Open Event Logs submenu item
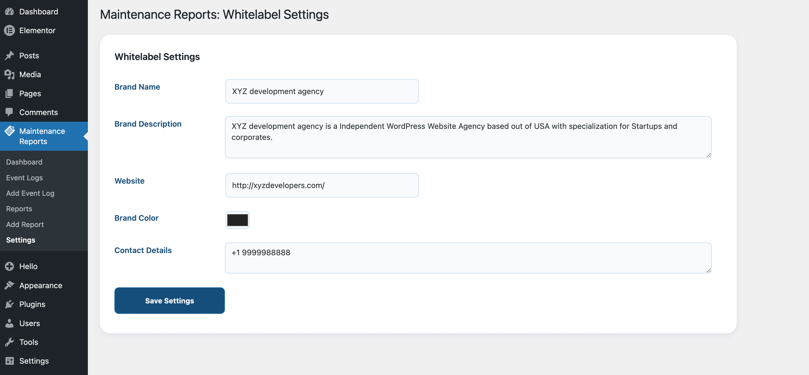Viewport: 809px width, 375px height. (25, 178)
